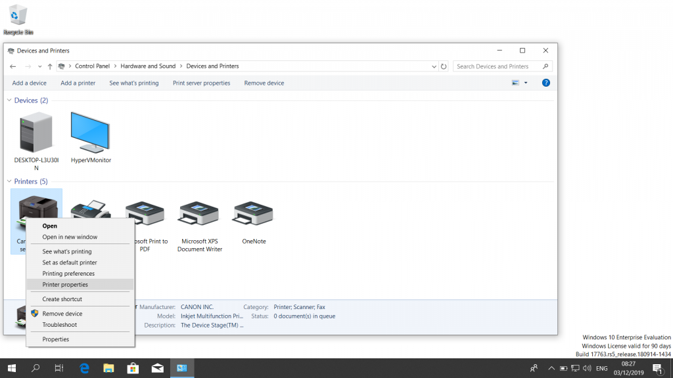Click Remove device in the toolbar
This screenshot has height=378, width=673.
(264, 83)
